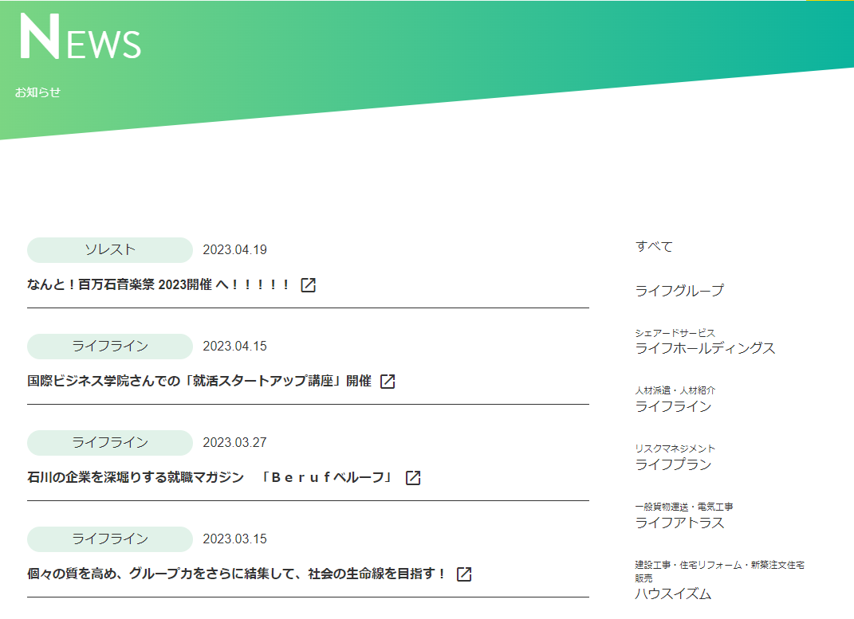Filter news by すべて

tap(654, 246)
